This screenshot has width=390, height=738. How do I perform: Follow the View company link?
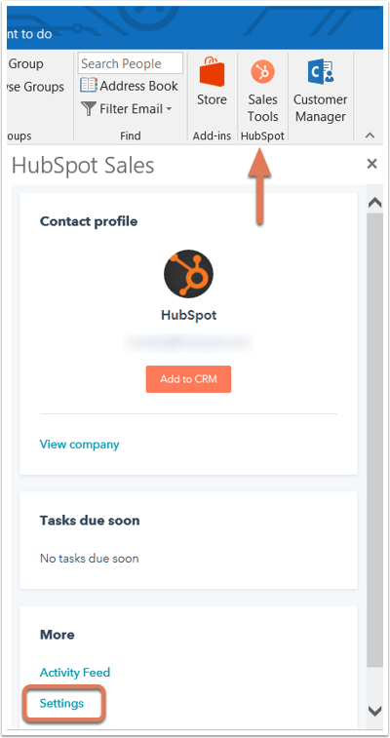[80, 445]
